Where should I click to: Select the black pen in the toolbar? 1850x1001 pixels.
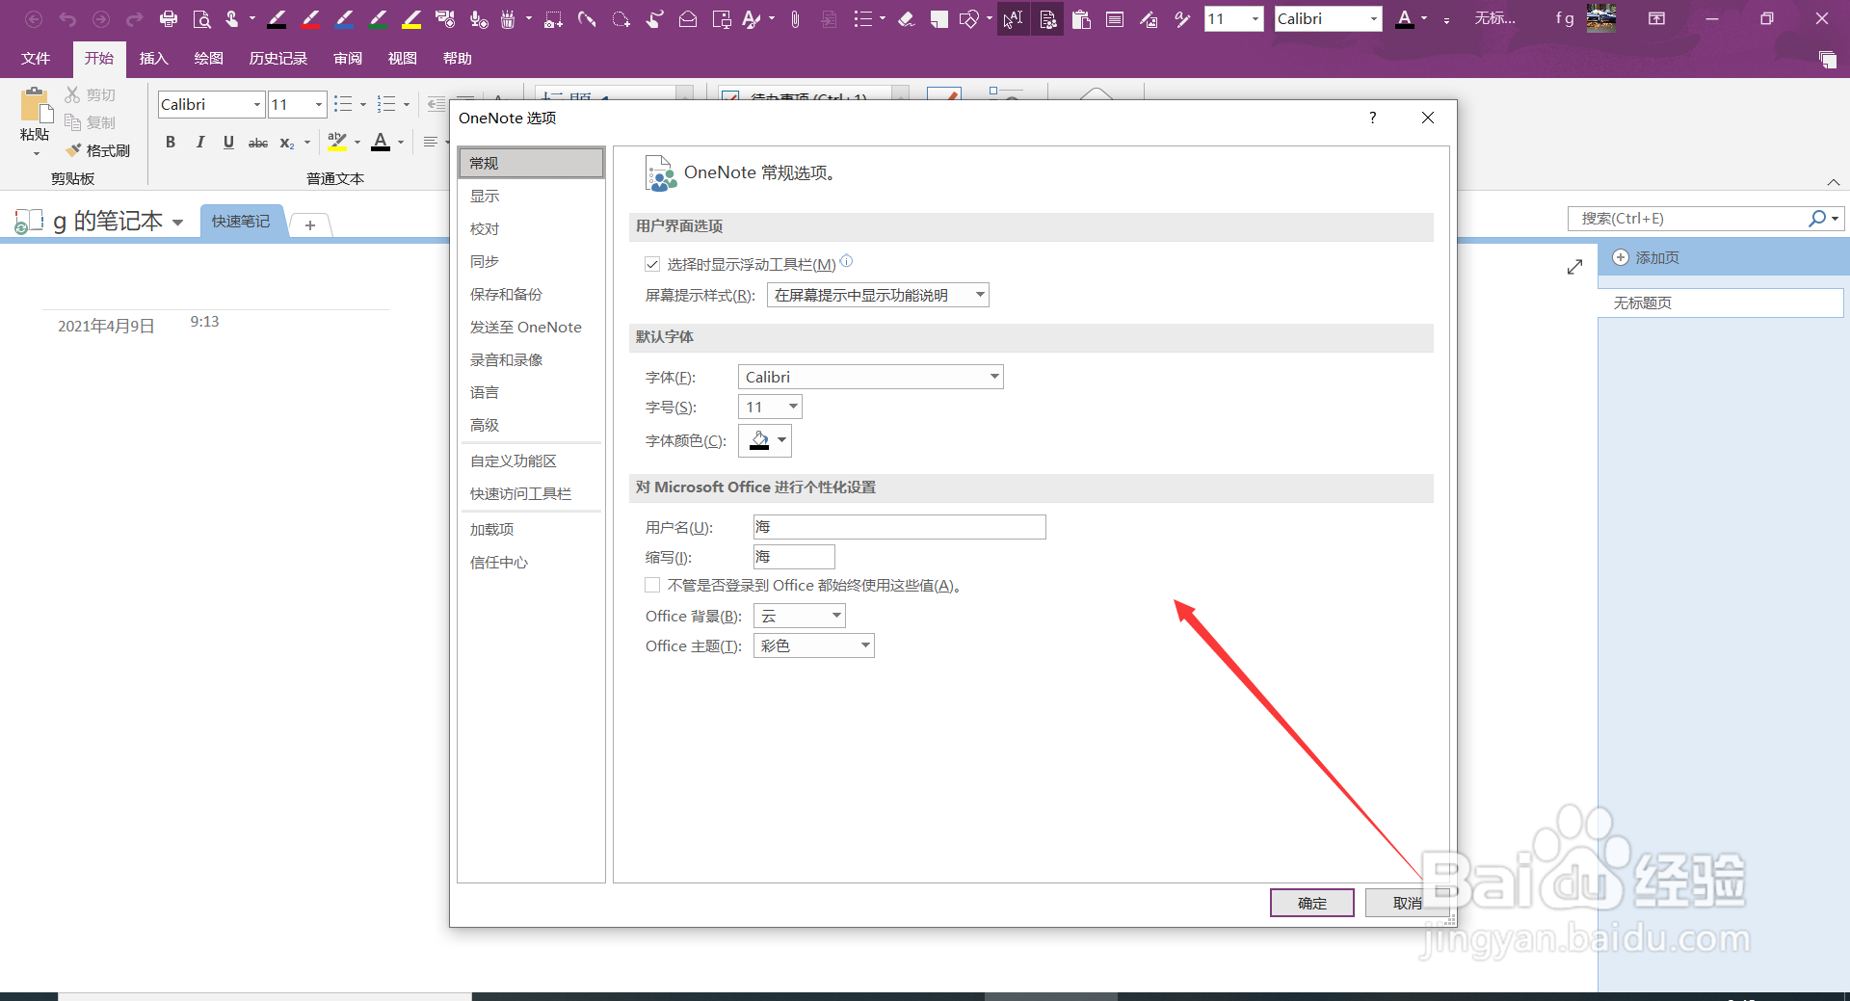[277, 18]
